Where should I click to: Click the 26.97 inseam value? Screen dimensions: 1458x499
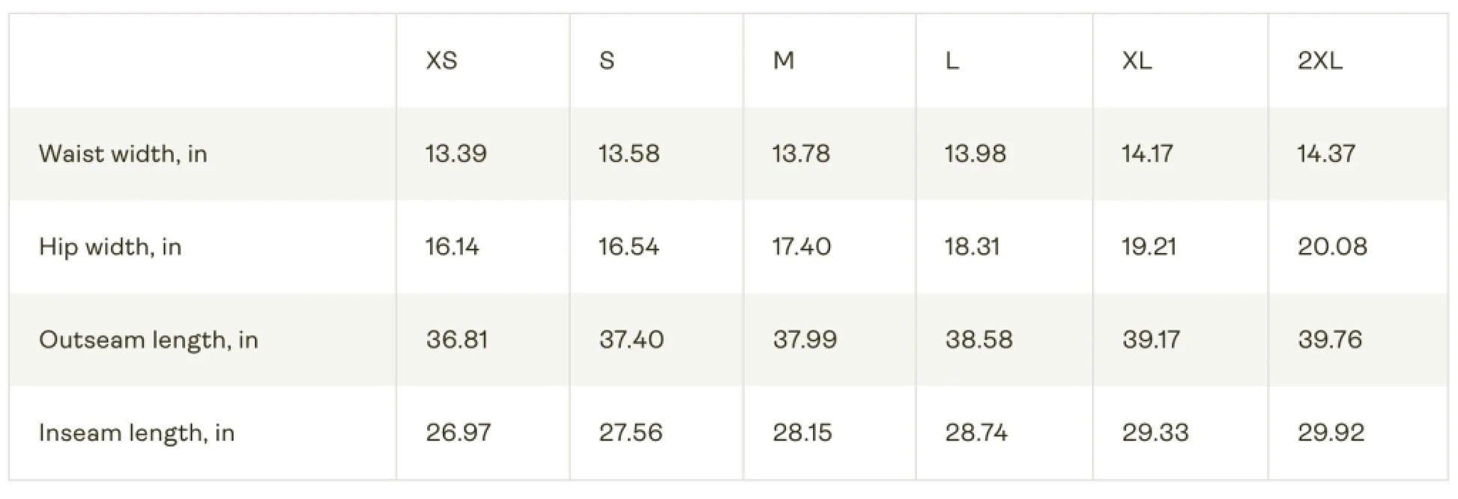[458, 432]
